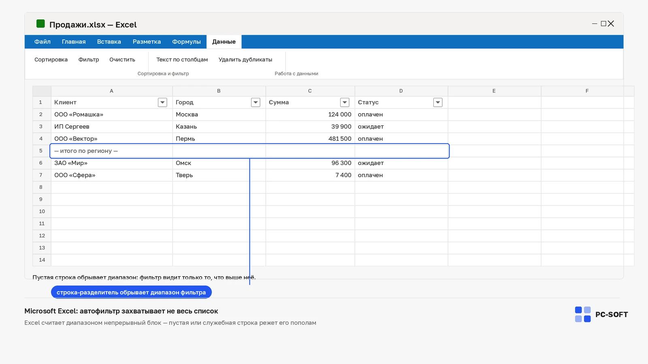The width and height of the screenshot is (648, 364).
Task: Open the Клиент column filter dropdown
Action: pos(162,102)
